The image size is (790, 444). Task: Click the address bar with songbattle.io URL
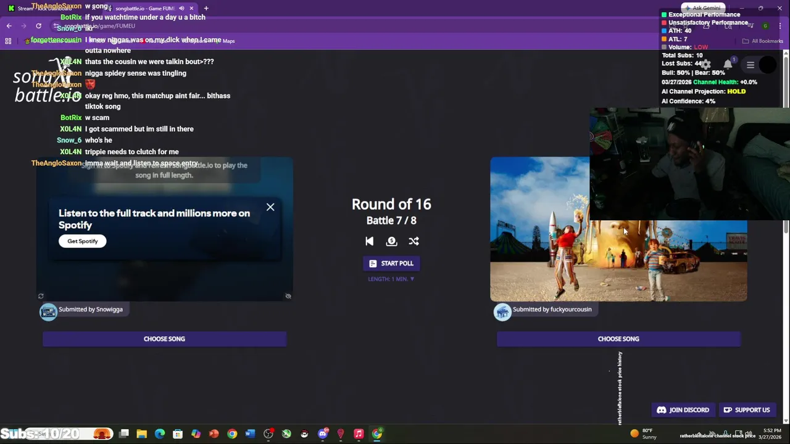coord(370,26)
